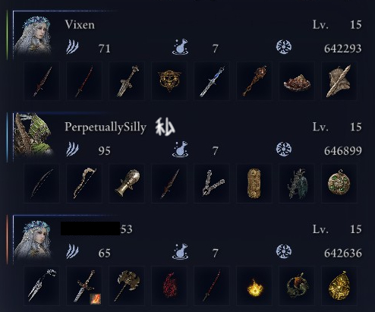Select the sword with fire skill badge

coord(84,286)
